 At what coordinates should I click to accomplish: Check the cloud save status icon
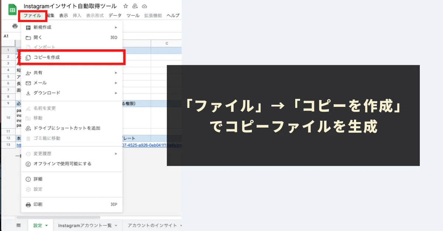click(145, 6)
